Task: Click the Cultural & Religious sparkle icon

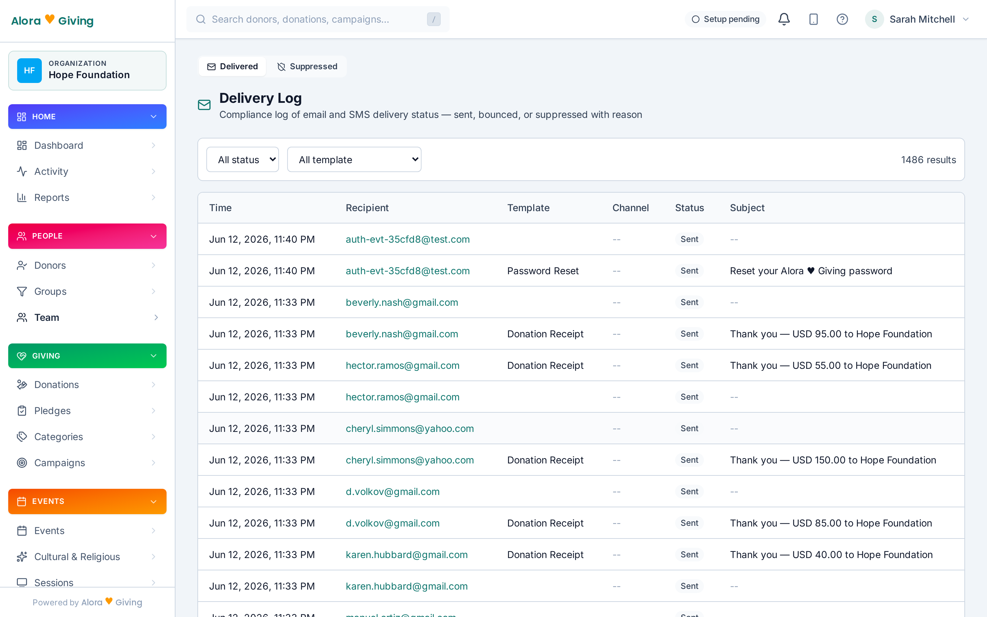Action: 22,557
